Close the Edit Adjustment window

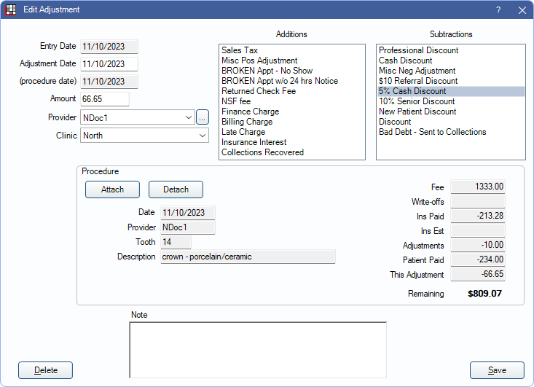522,10
